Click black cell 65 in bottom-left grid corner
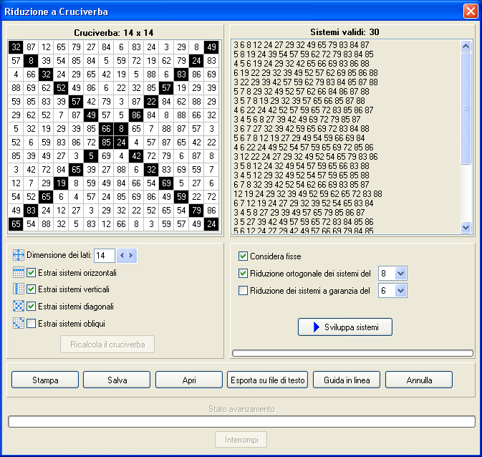The height and width of the screenshot is (457, 482). (x=16, y=224)
